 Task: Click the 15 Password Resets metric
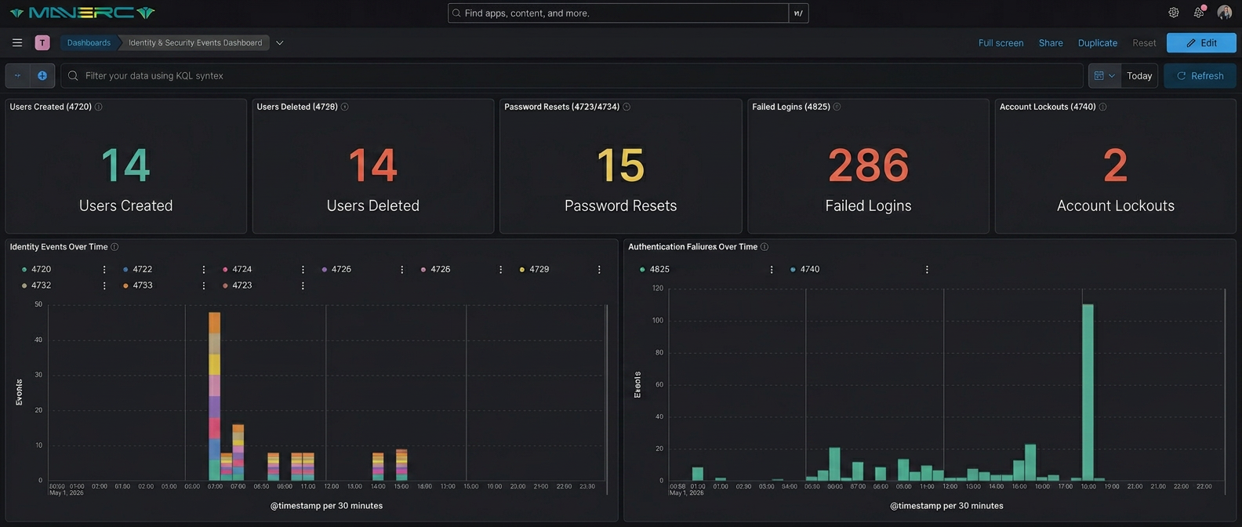coord(620,165)
